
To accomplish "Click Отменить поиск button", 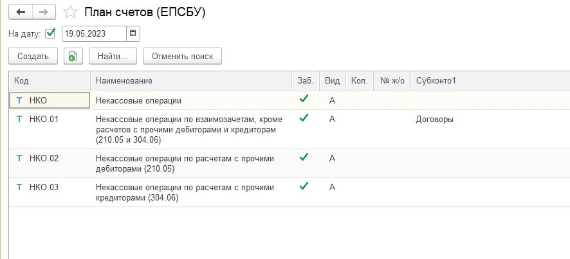I will pos(182,57).
